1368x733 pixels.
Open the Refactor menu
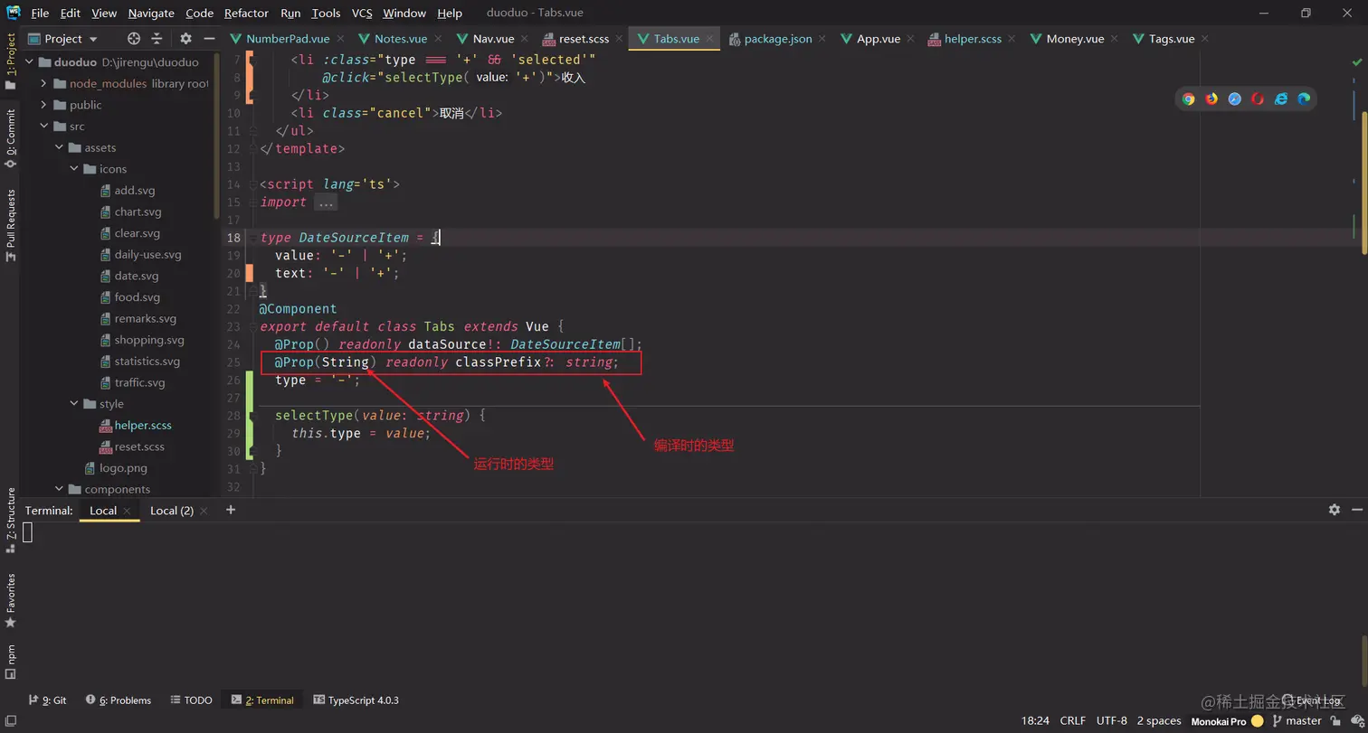click(246, 13)
